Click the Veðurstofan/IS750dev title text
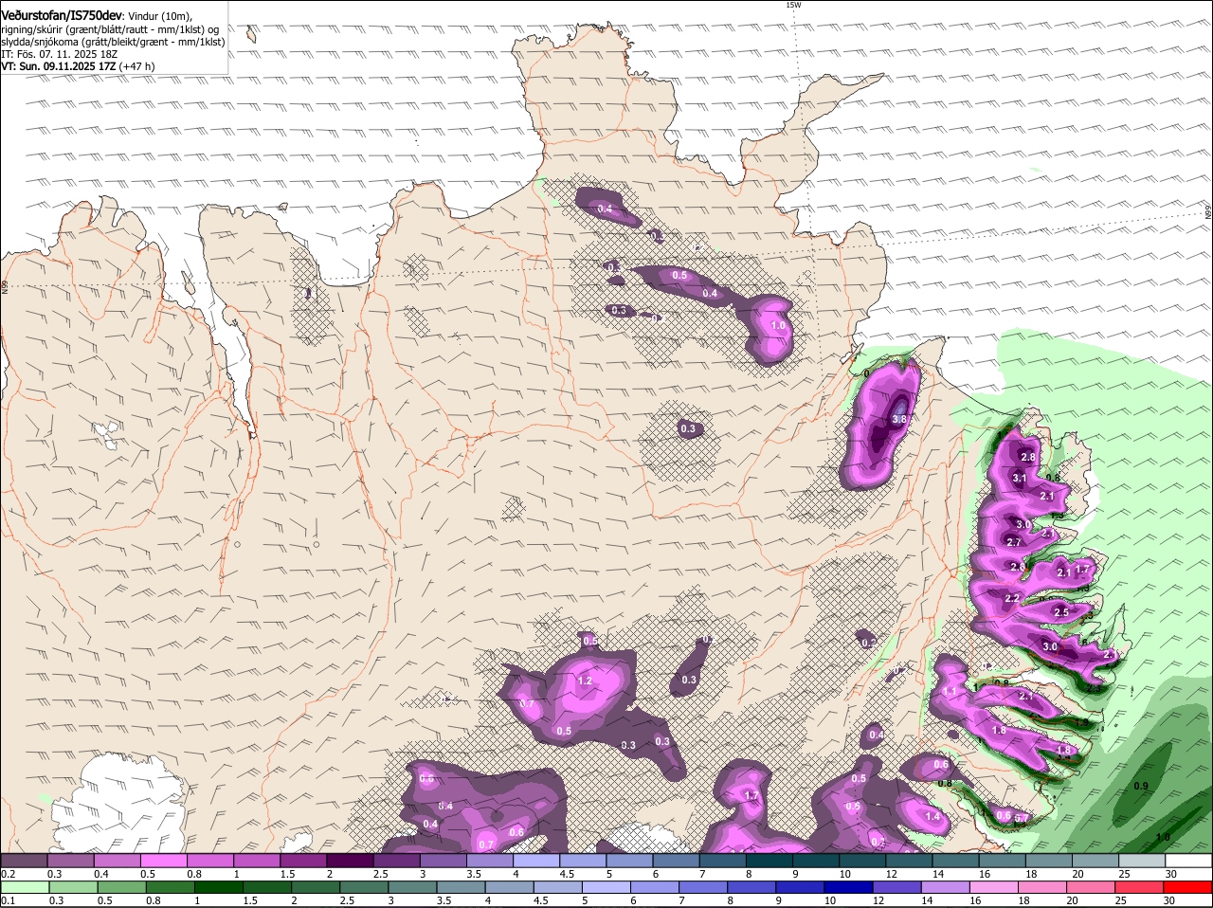The height and width of the screenshot is (908, 1213). tap(62, 16)
